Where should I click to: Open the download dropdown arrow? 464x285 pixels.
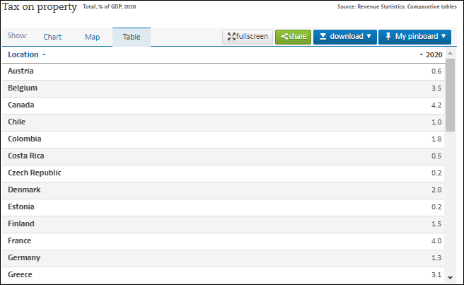(x=369, y=37)
